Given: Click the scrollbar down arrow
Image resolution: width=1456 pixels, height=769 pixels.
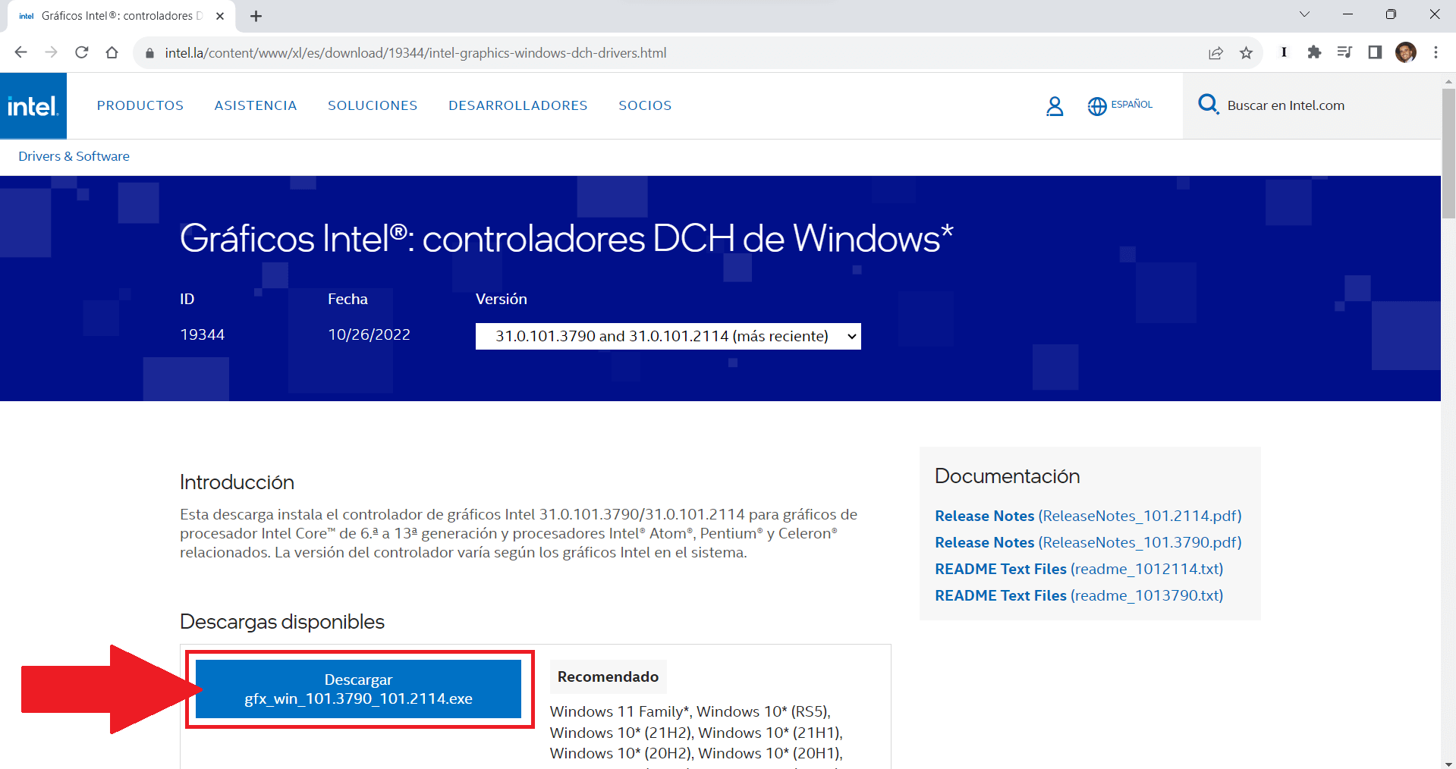Looking at the screenshot, I should [x=1448, y=763].
